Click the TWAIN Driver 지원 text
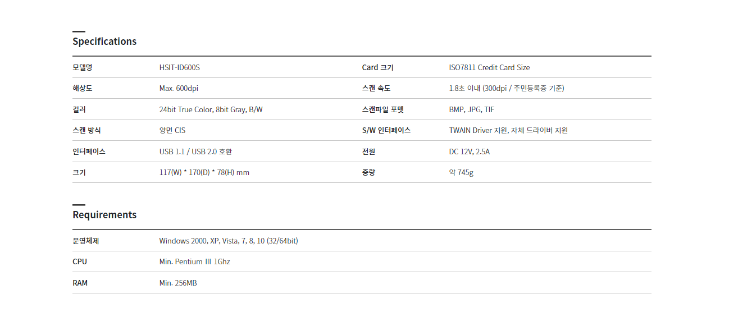 pos(479,131)
